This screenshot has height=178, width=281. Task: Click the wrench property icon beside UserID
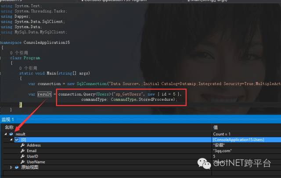tap(22, 156)
